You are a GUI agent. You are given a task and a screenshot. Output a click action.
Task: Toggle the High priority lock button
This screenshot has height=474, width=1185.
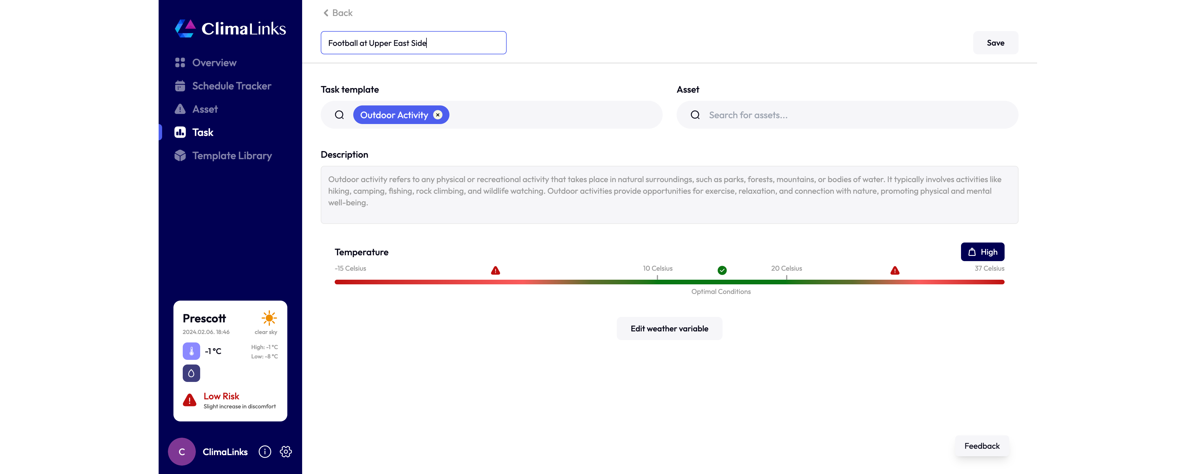(983, 252)
